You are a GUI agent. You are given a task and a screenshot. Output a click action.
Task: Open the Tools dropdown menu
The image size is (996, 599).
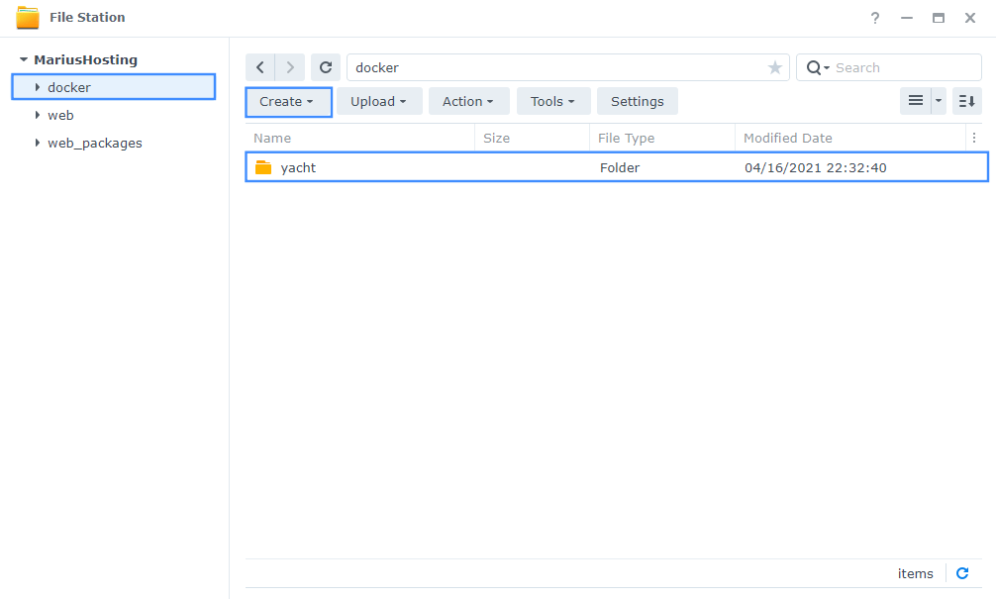click(553, 102)
